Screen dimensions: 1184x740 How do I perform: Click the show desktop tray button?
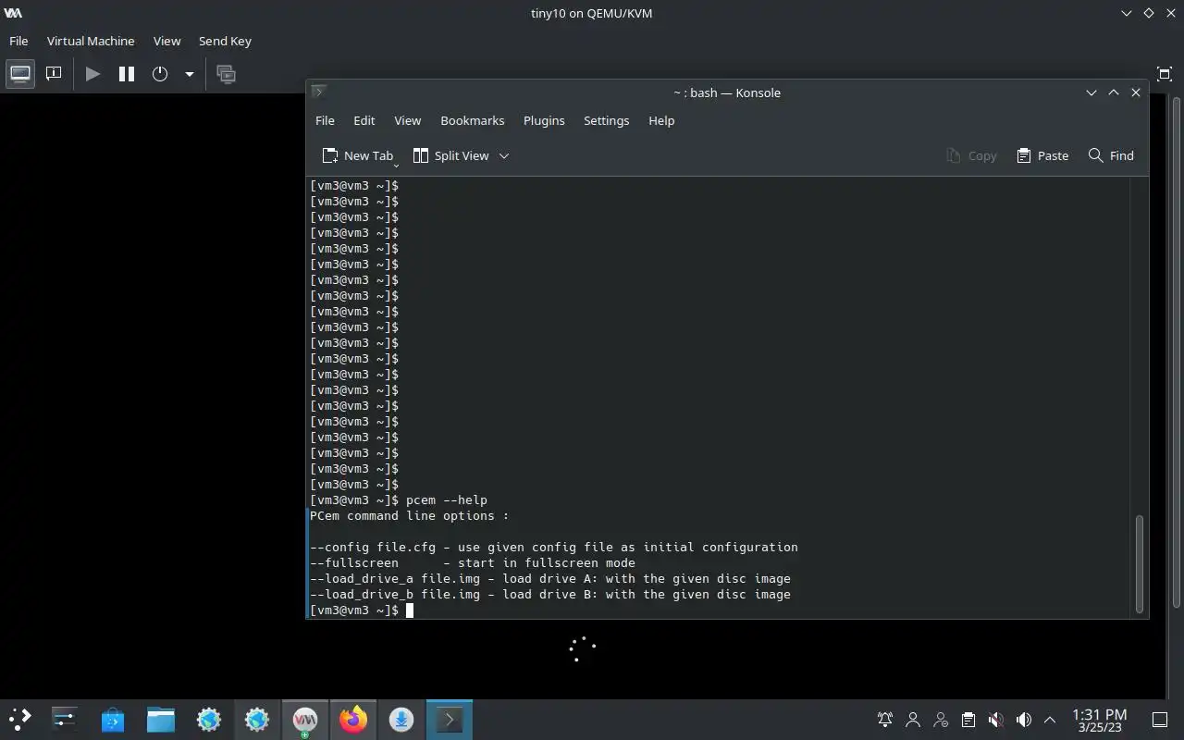(x=1160, y=720)
